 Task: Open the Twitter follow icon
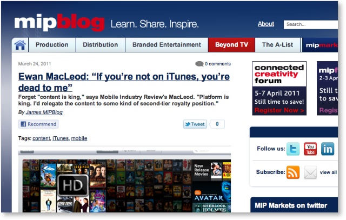pyautogui.click(x=293, y=149)
